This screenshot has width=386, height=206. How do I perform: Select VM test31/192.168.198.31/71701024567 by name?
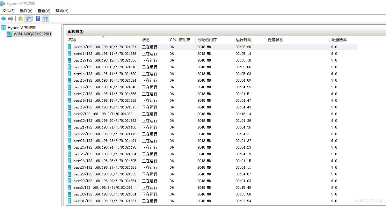point(105,201)
